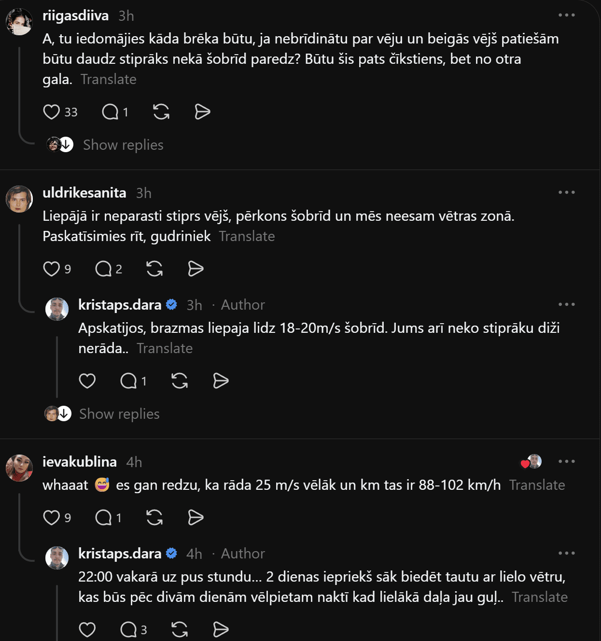Repost kristaps.dara's 4h reply
This screenshot has height=641, width=601.
click(180, 629)
